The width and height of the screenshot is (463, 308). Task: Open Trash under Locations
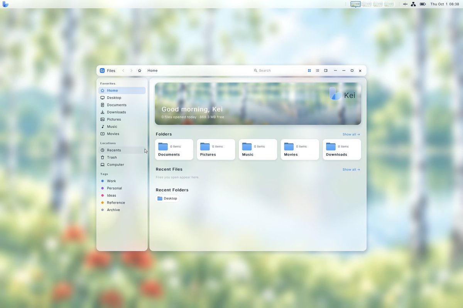click(122, 157)
